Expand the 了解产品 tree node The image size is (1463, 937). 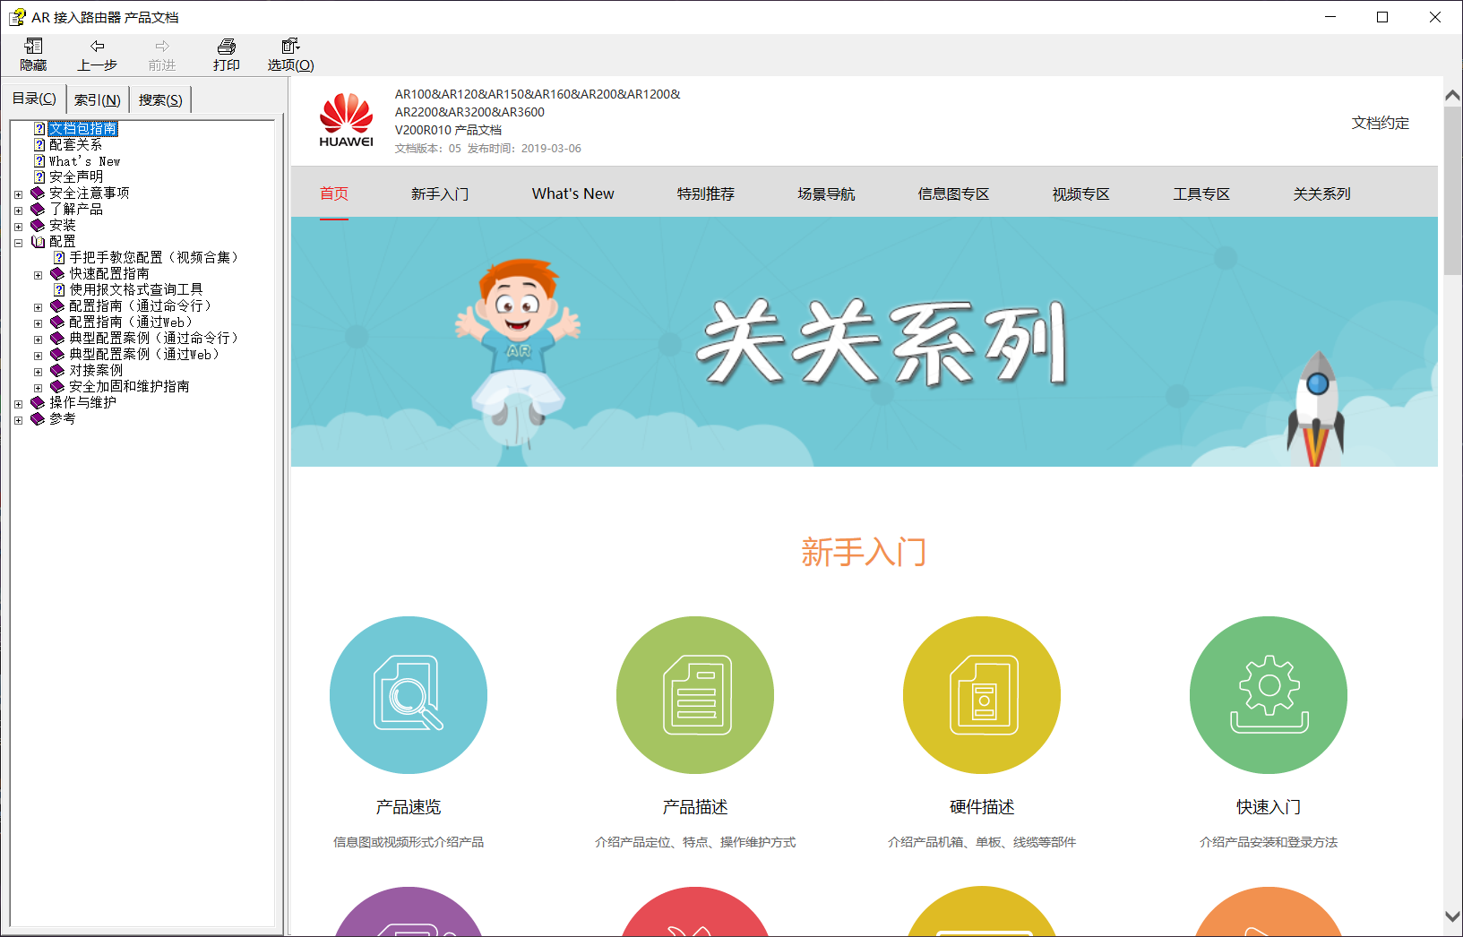tap(18, 211)
